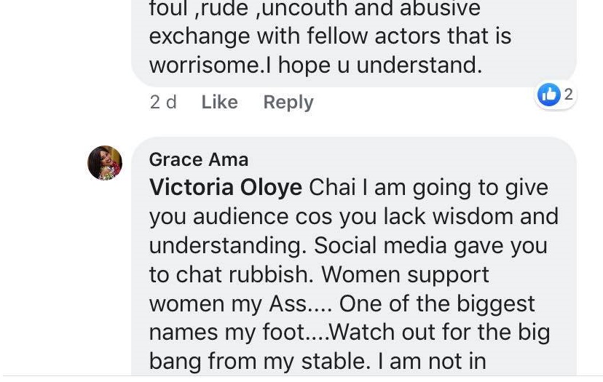Viewport: 603px width, 382px height.
Task: Click the line 'you audience cos you lack wisdom and'
Action: click(x=353, y=216)
